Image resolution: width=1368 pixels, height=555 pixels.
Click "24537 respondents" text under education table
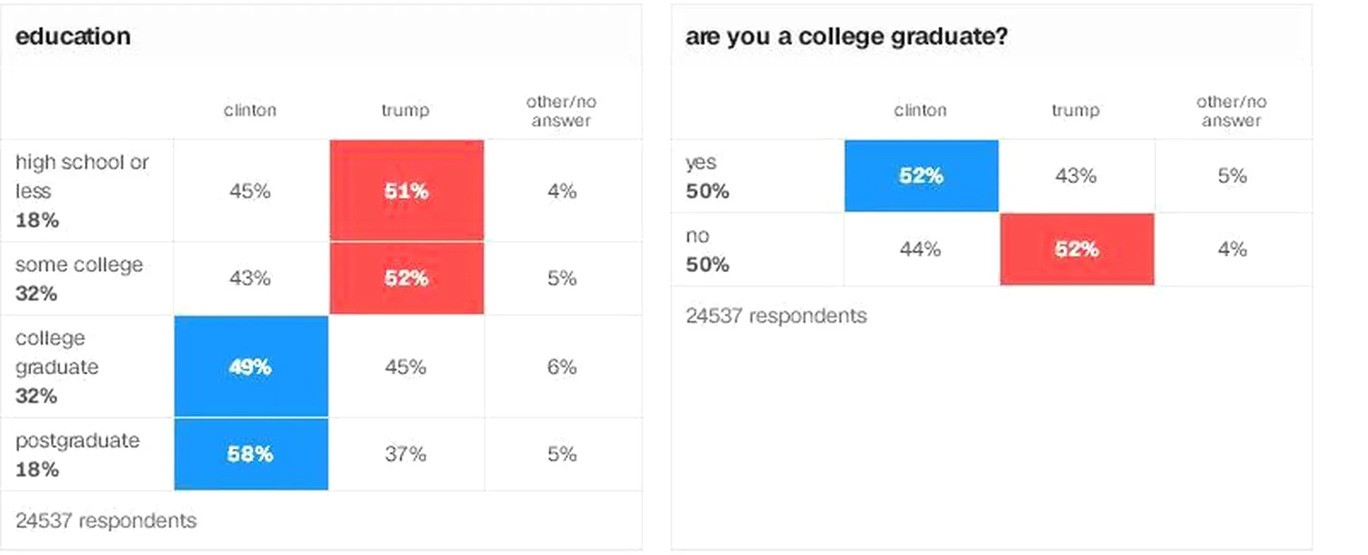coord(106,521)
